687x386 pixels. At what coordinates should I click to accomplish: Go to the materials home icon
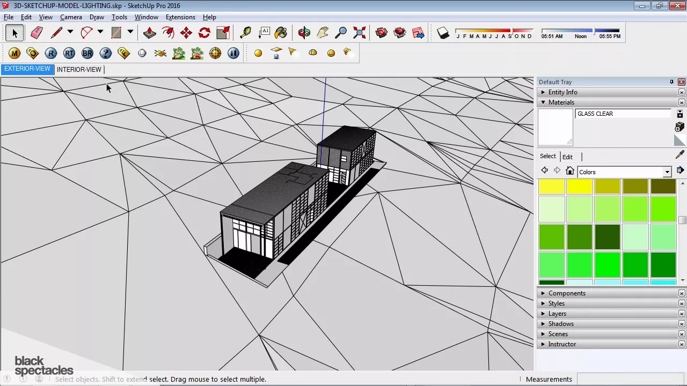[x=570, y=171]
